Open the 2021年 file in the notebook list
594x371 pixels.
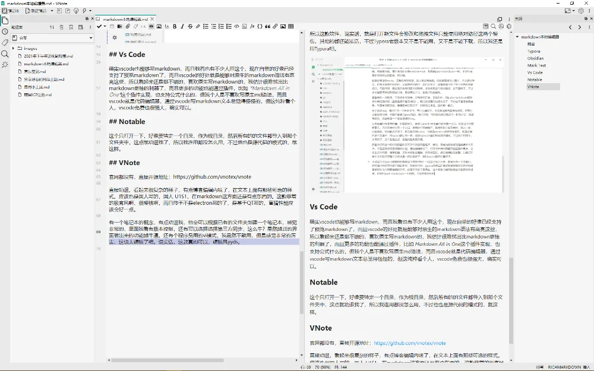point(48,56)
